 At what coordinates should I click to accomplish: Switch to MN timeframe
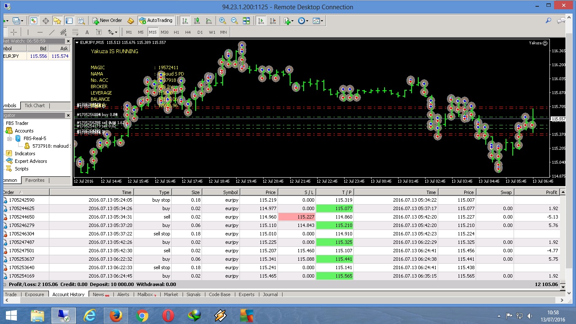[223, 32]
